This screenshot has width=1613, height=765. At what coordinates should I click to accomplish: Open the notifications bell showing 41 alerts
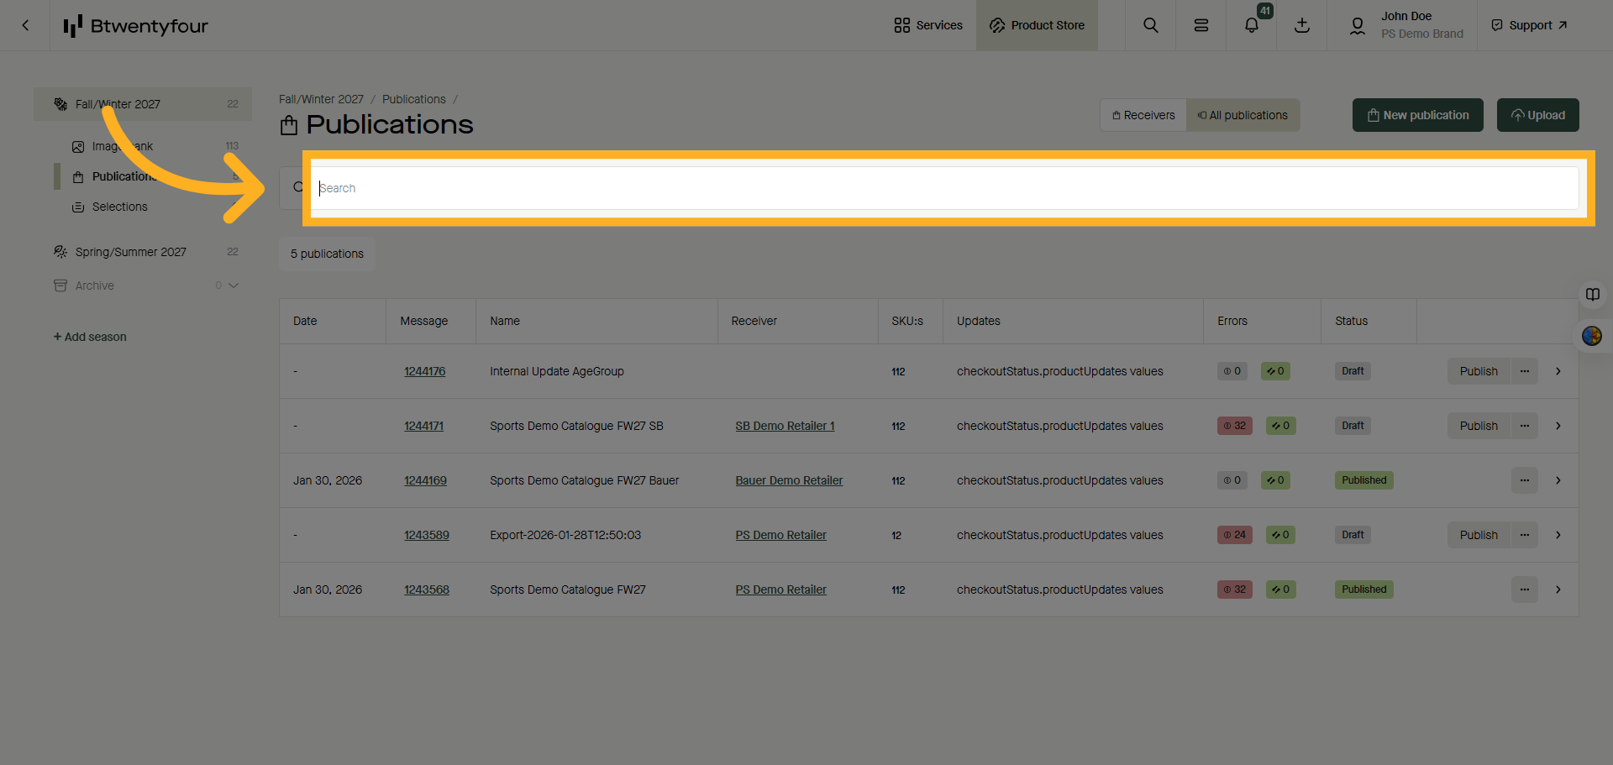(1251, 25)
